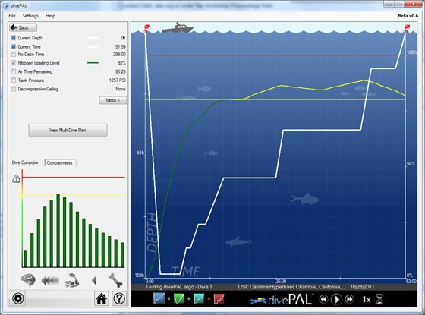
Task: Switch to the Compartments tab
Action: pyautogui.click(x=59, y=163)
